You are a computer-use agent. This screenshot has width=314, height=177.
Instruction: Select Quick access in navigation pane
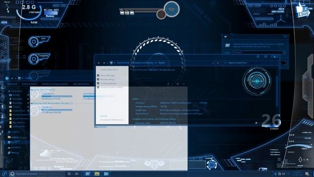tap(17, 91)
